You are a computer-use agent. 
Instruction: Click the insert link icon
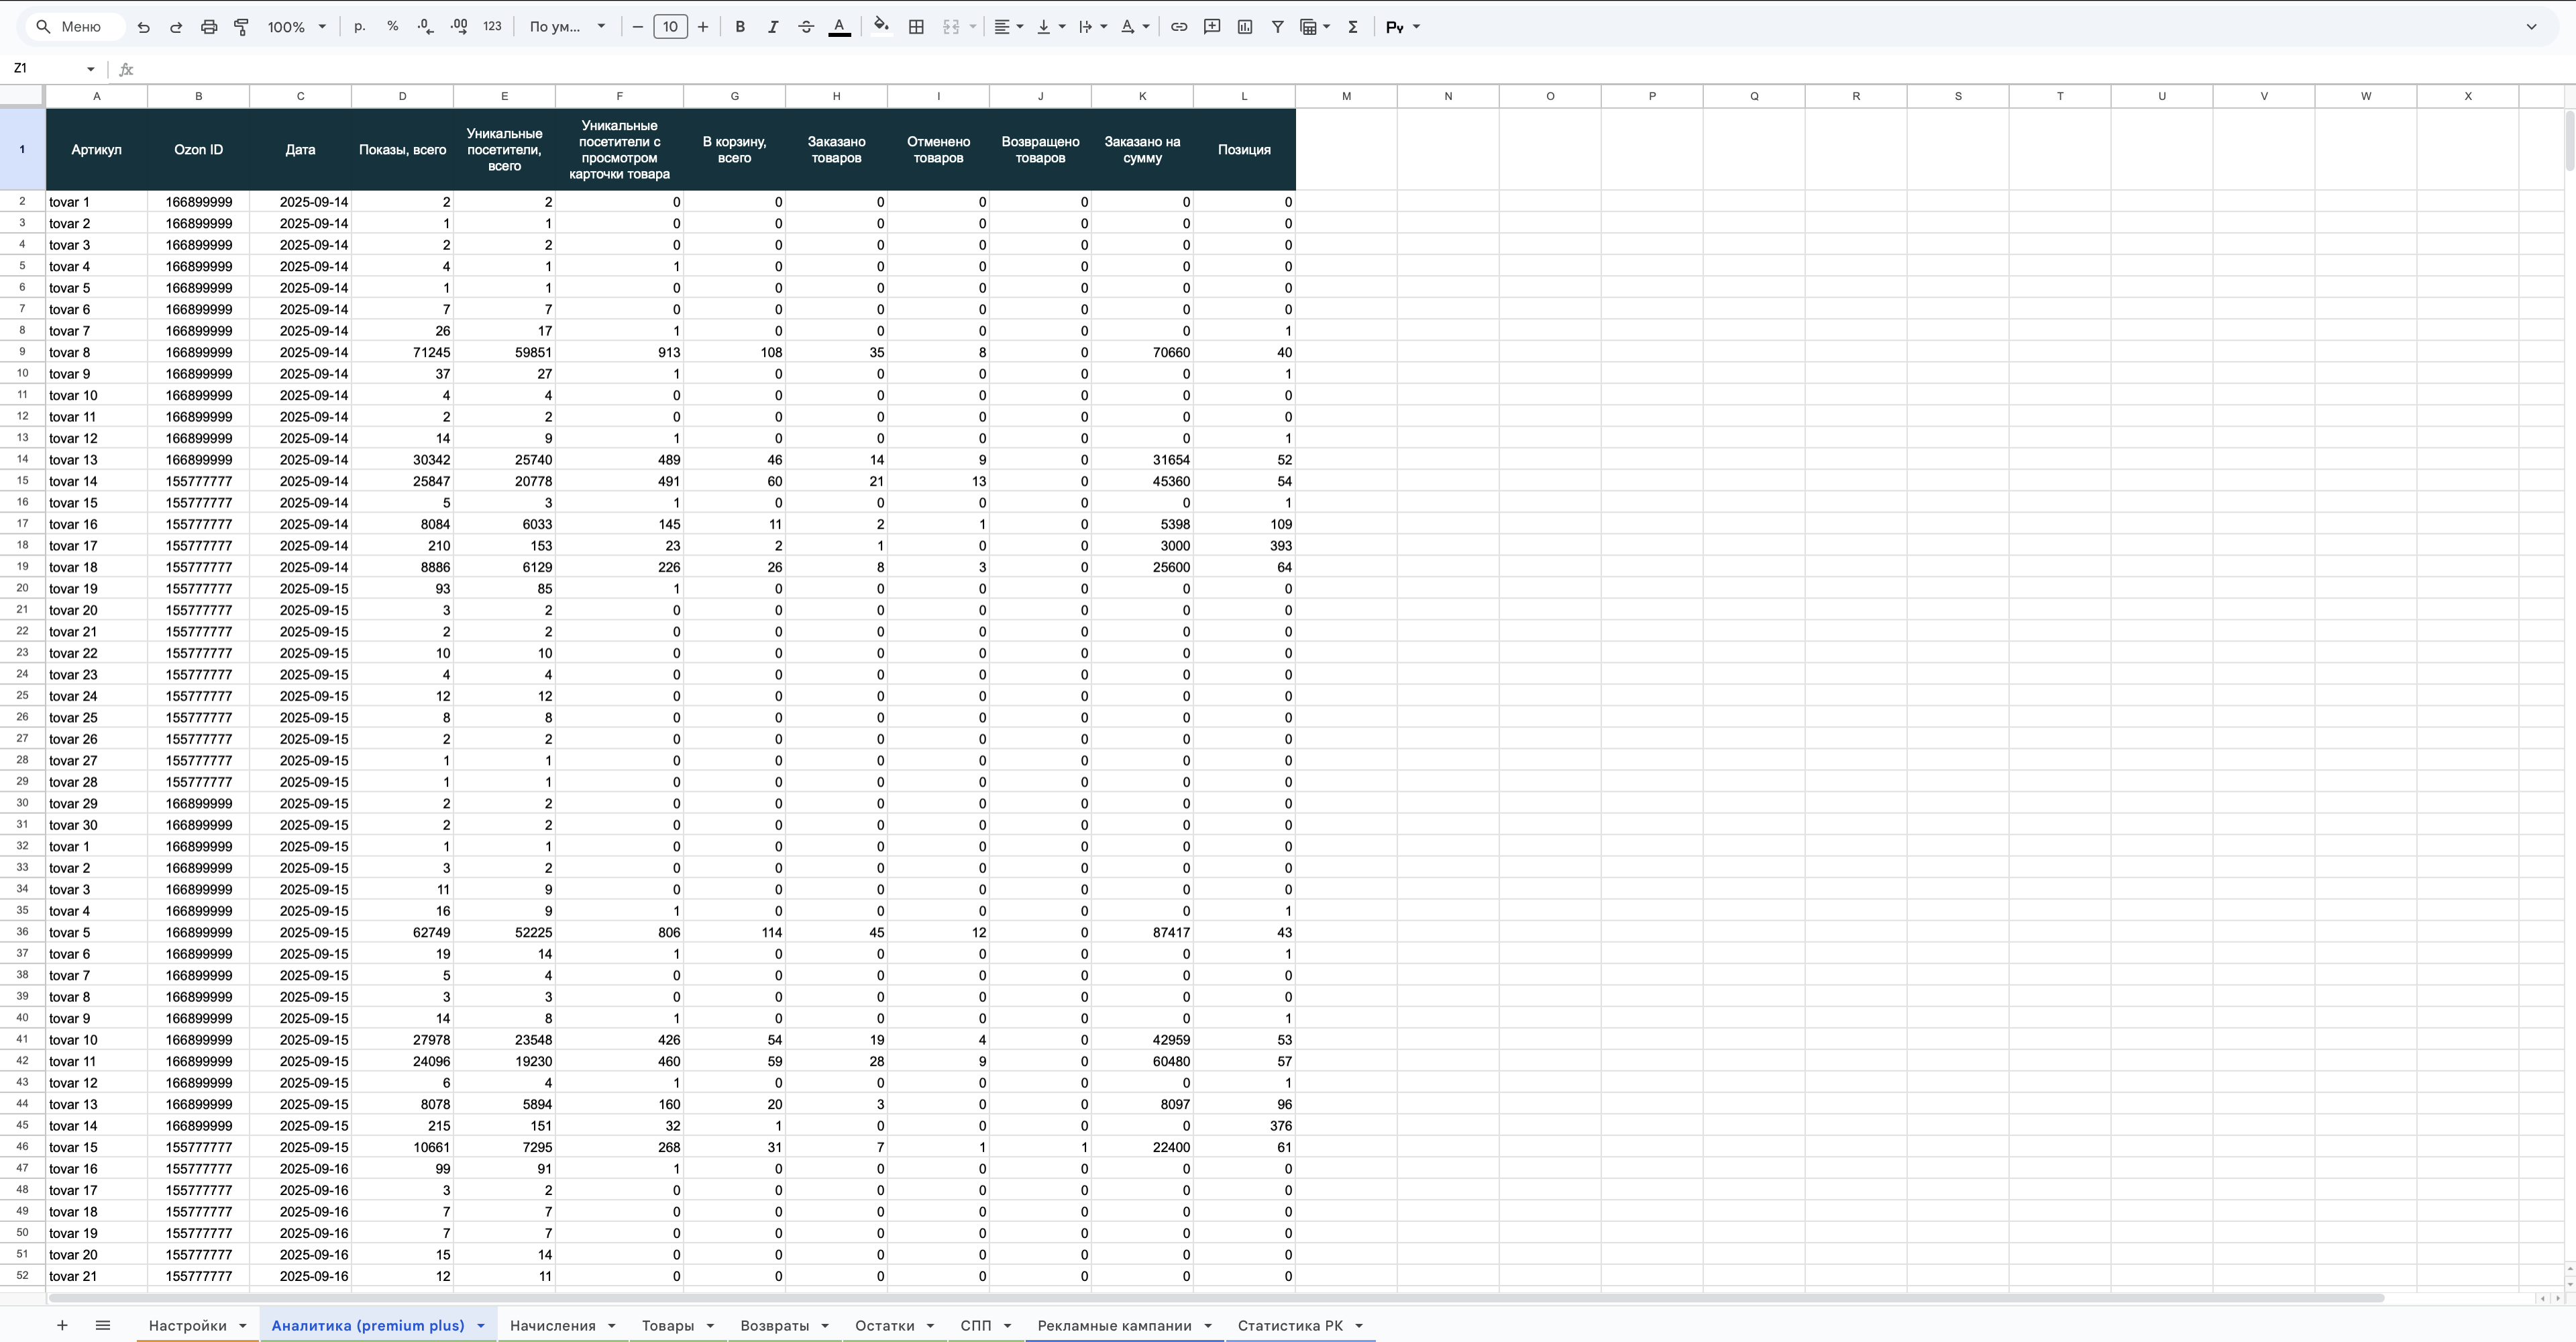coord(1179,27)
